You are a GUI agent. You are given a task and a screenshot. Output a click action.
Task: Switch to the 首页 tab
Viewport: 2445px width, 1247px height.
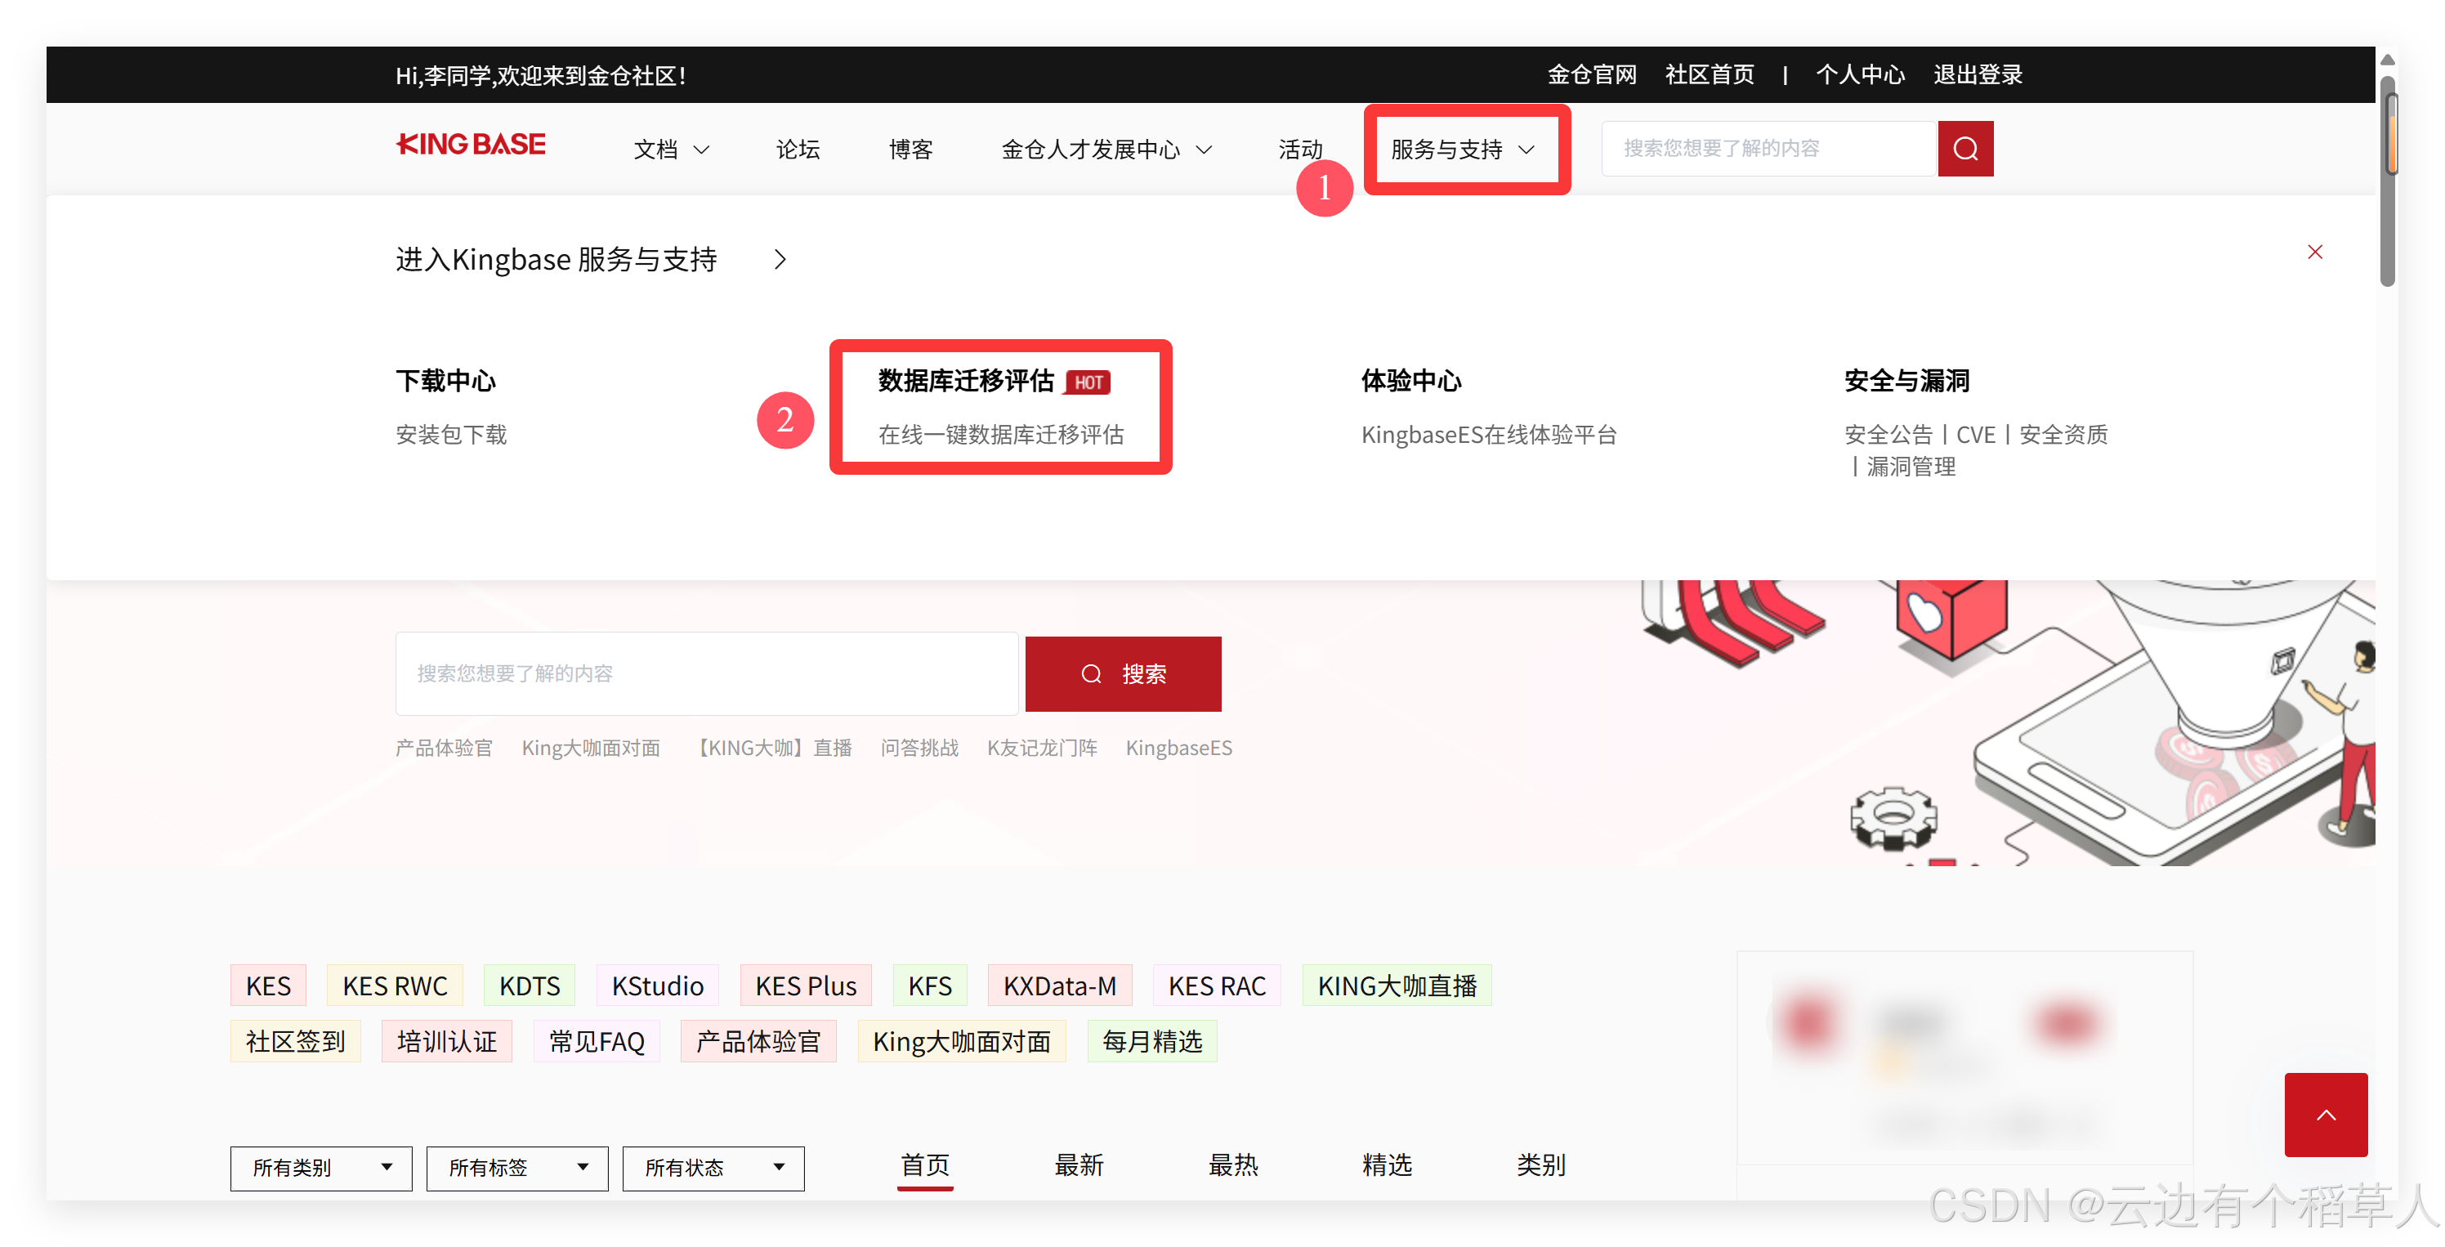tap(924, 1165)
